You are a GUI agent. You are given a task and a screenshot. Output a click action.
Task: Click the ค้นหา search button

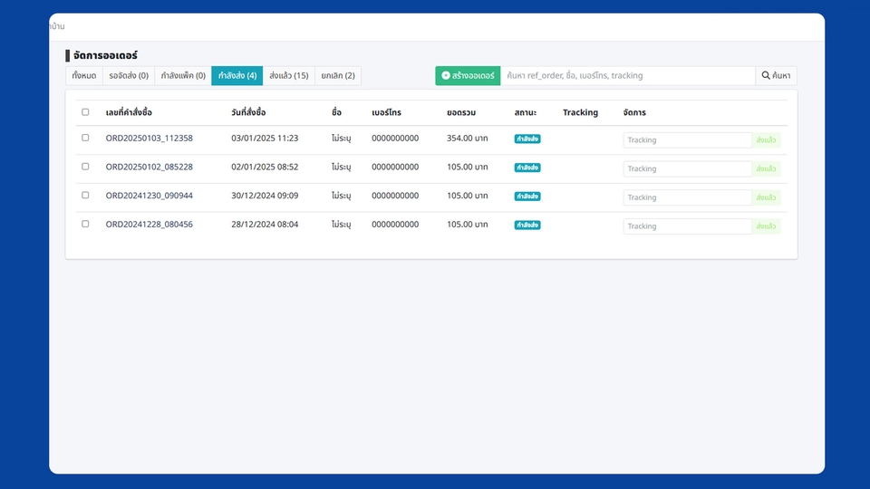pos(776,75)
